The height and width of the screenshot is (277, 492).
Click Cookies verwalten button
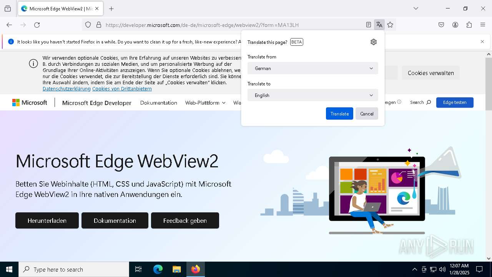click(x=430, y=73)
